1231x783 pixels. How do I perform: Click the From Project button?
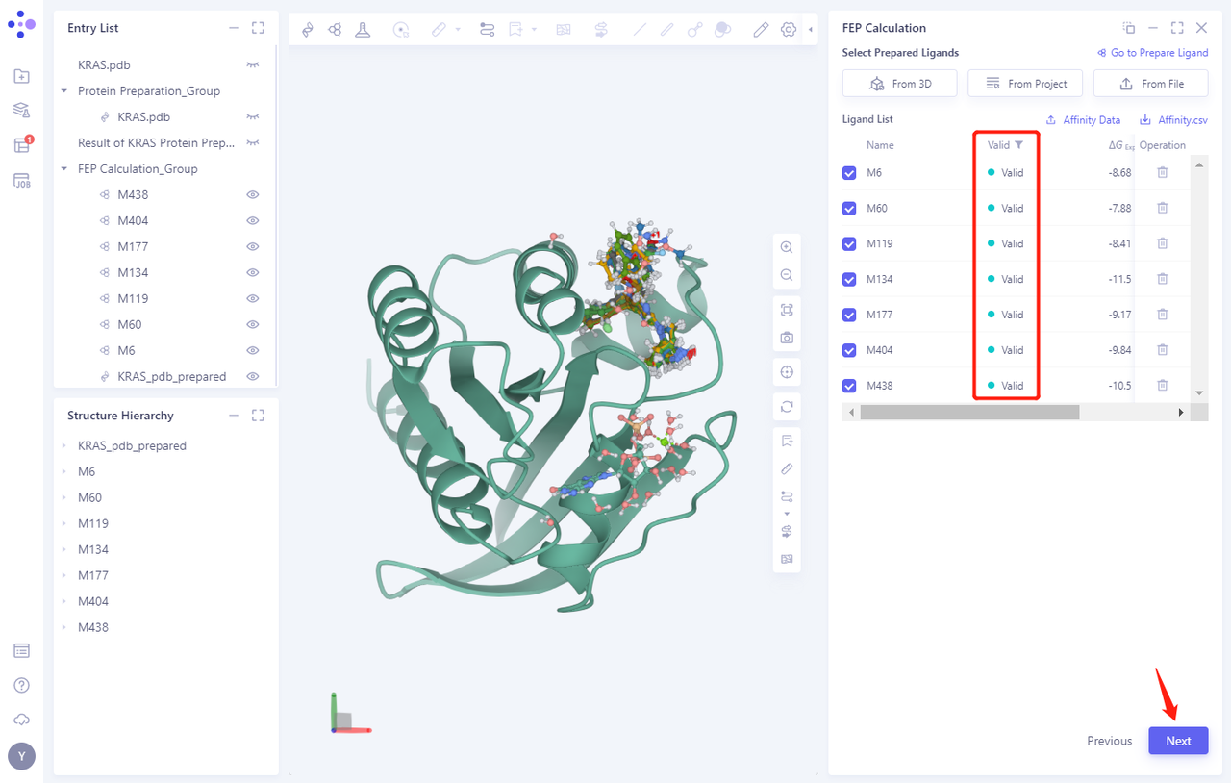coord(1025,84)
